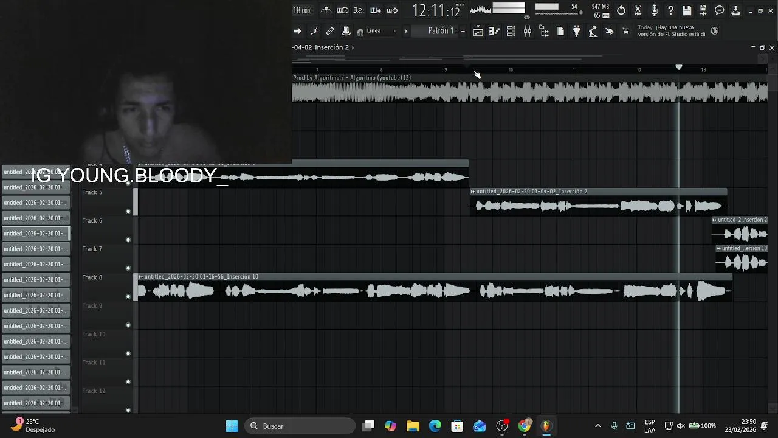Mute Track 8 with its green dot
The image size is (778, 438).
tap(128, 297)
